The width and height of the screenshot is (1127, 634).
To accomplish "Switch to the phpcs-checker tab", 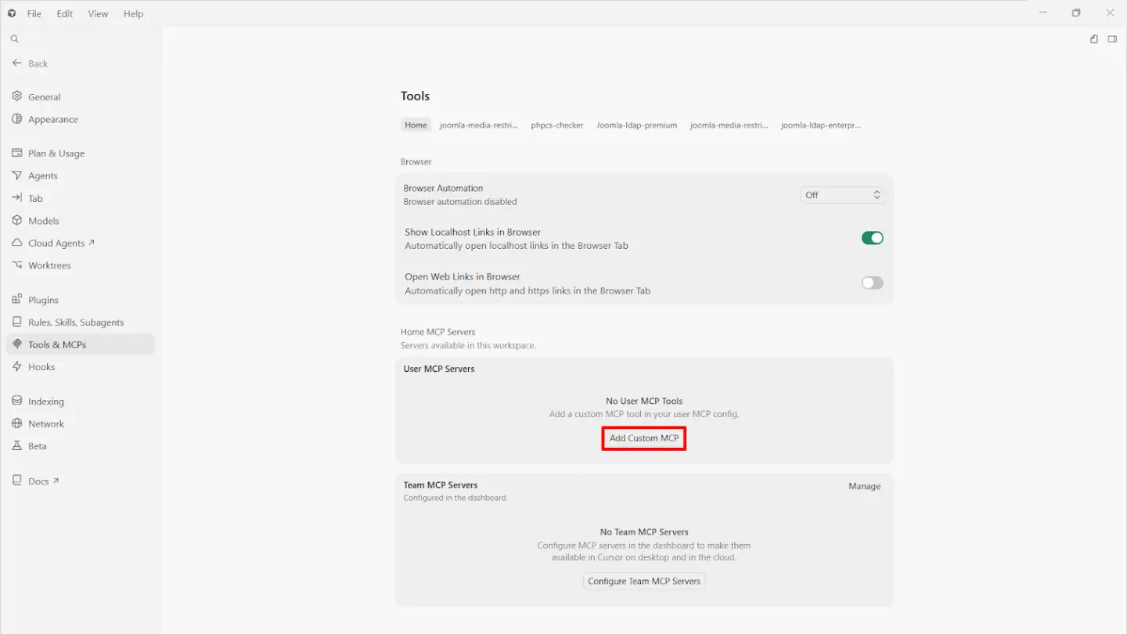I will tap(557, 125).
